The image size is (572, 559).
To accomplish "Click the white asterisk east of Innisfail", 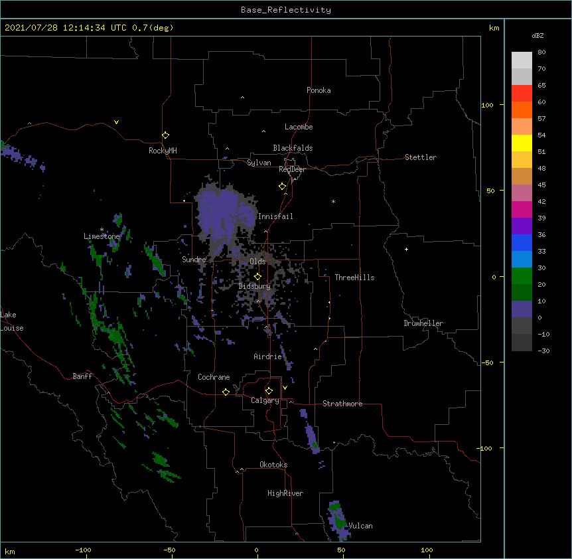I will (333, 201).
